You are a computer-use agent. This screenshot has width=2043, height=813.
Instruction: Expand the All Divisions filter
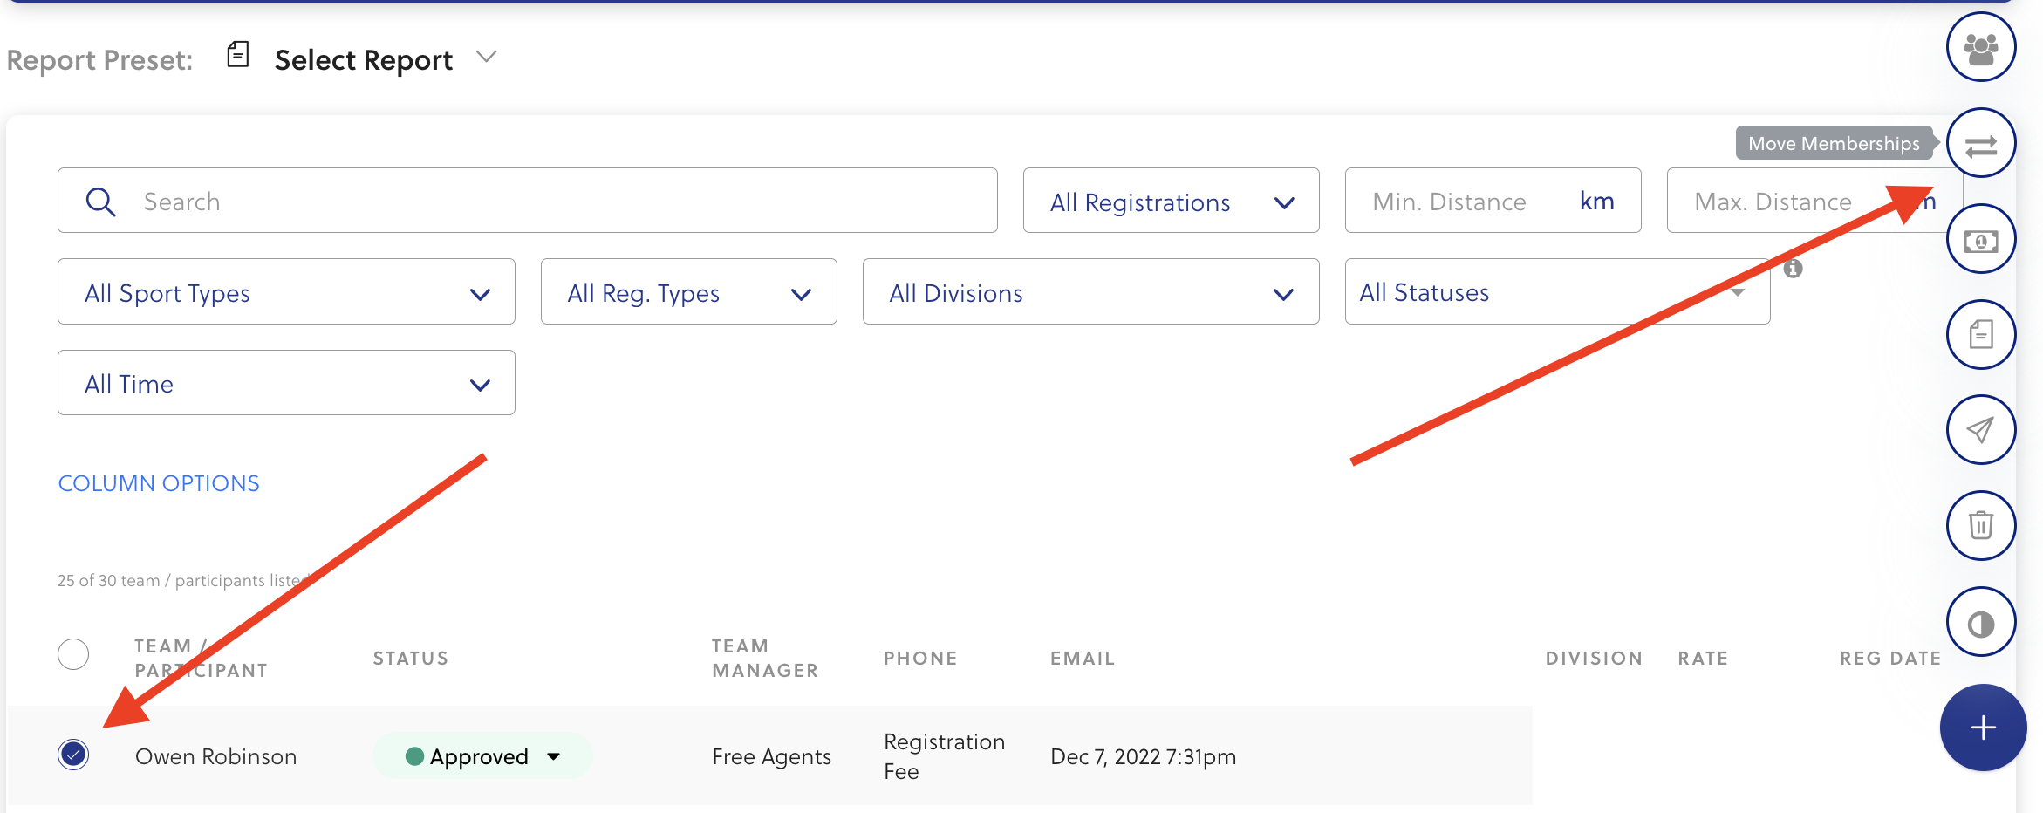click(x=1090, y=292)
